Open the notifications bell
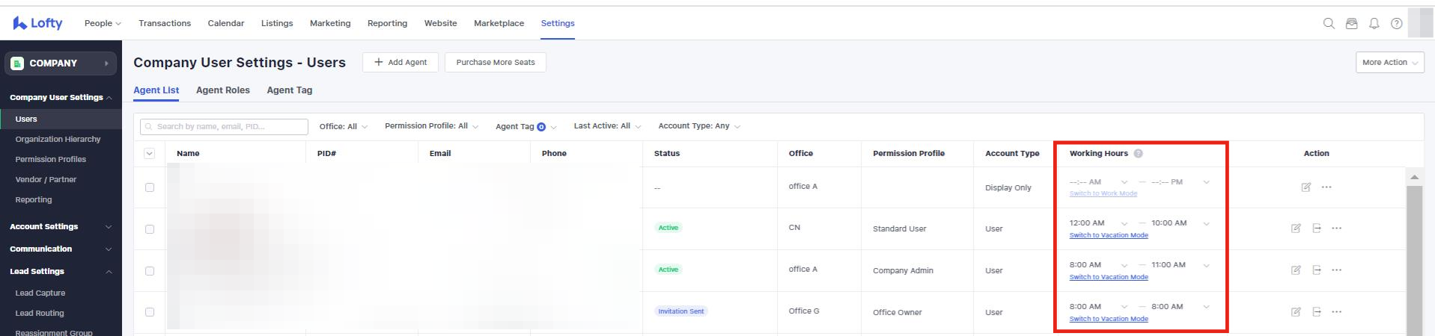The width and height of the screenshot is (1435, 336). point(1374,23)
